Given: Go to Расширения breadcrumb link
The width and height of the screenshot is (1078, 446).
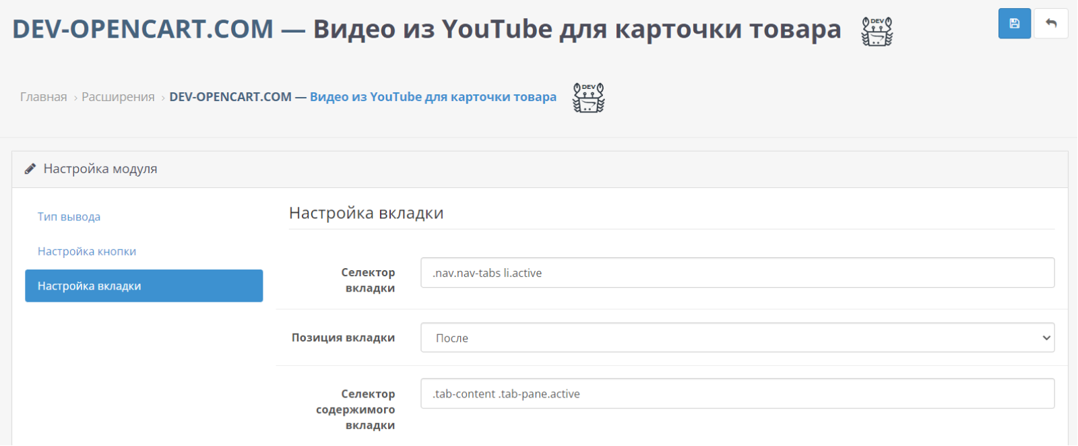Looking at the screenshot, I should [x=118, y=97].
